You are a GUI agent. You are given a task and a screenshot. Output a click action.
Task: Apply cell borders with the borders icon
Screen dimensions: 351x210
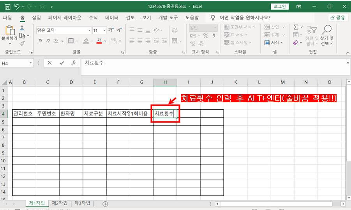[71, 41]
